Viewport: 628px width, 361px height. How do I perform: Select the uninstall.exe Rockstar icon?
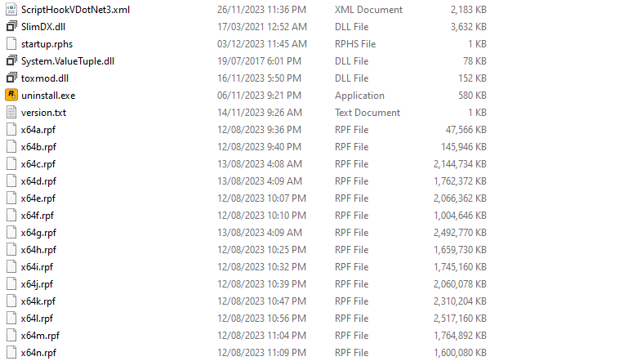[x=11, y=96]
